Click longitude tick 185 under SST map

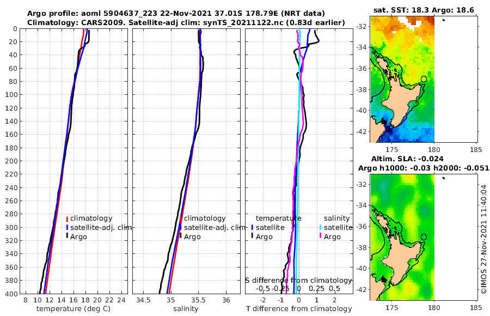476,150
